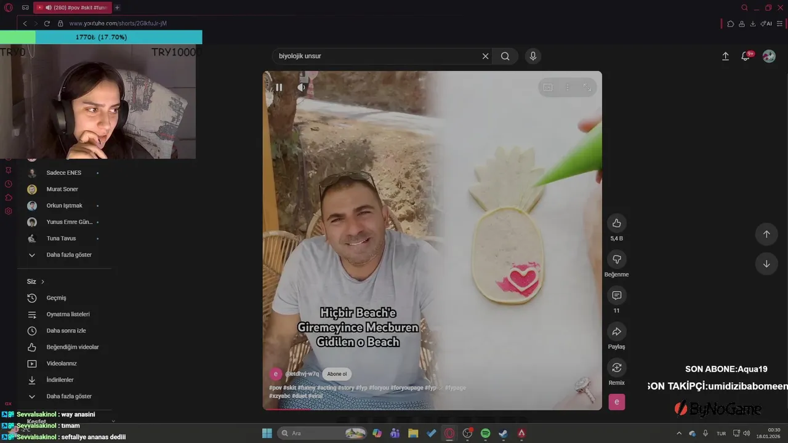Click the #pov hashtag in description
Image resolution: width=788 pixels, height=443 pixels.
pyautogui.click(x=275, y=388)
